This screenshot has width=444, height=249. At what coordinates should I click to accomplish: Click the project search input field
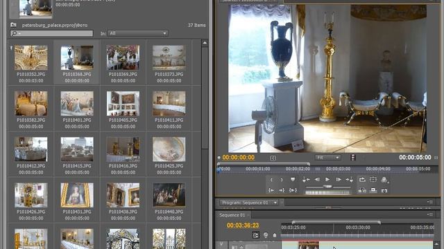point(51,33)
